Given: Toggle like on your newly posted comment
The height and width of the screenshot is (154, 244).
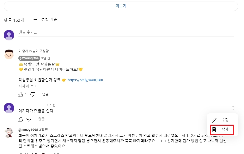Looking at the screenshot, I should pyautogui.click(x=20, y=119).
